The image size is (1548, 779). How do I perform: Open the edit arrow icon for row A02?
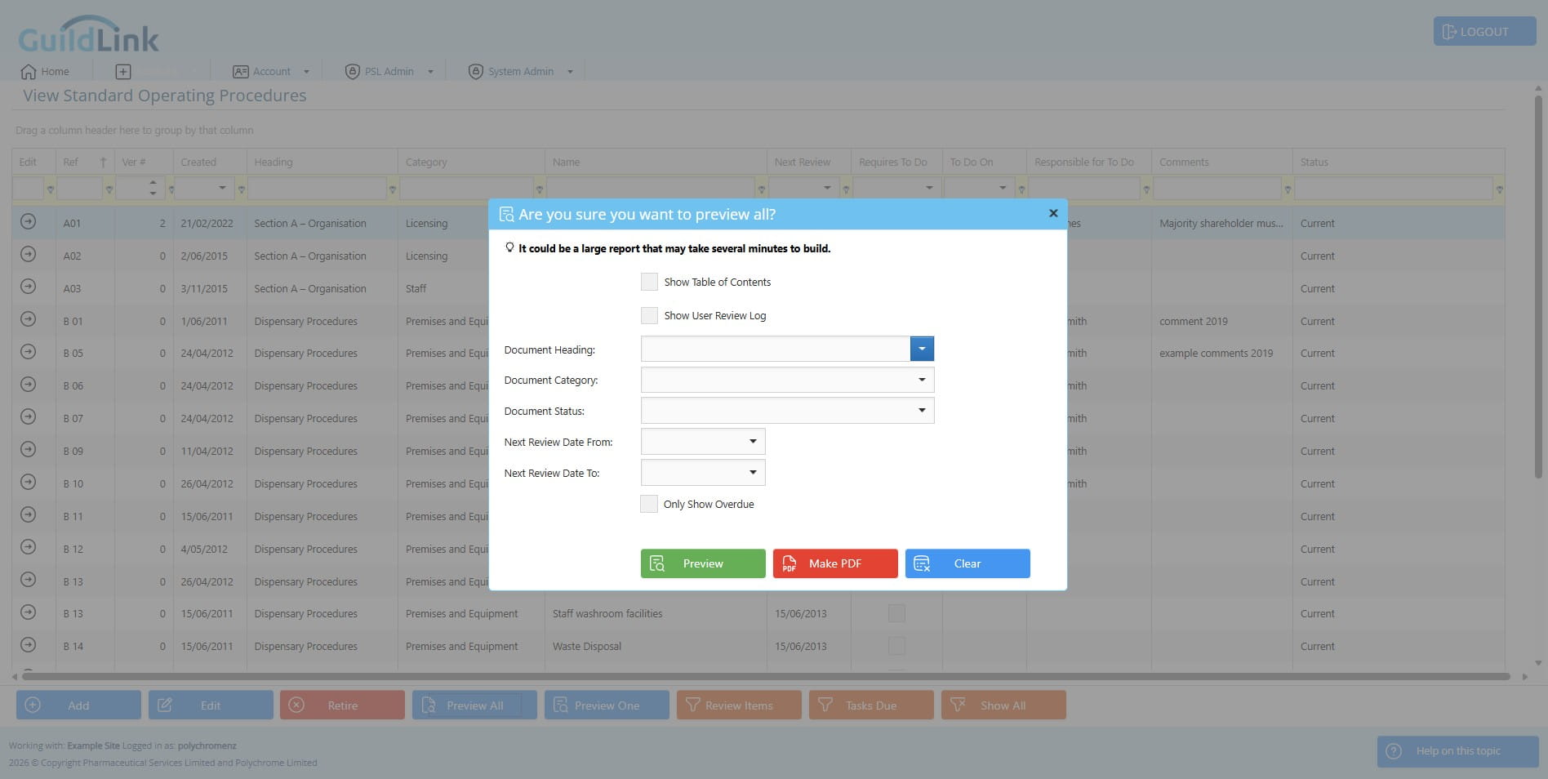pyautogui.click(x=29, y=255)
